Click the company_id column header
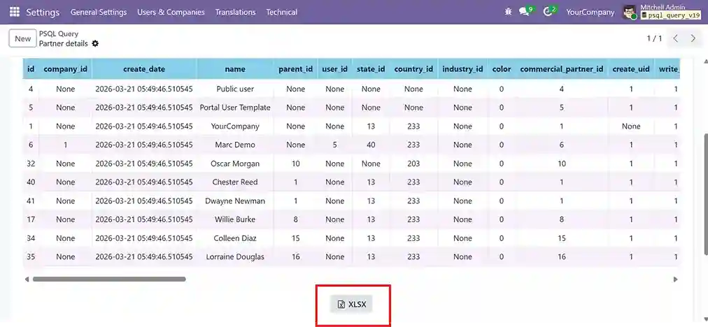The image size is (708, 327). click(65, 69)
